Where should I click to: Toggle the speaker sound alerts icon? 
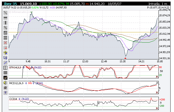tap(5, 83)
